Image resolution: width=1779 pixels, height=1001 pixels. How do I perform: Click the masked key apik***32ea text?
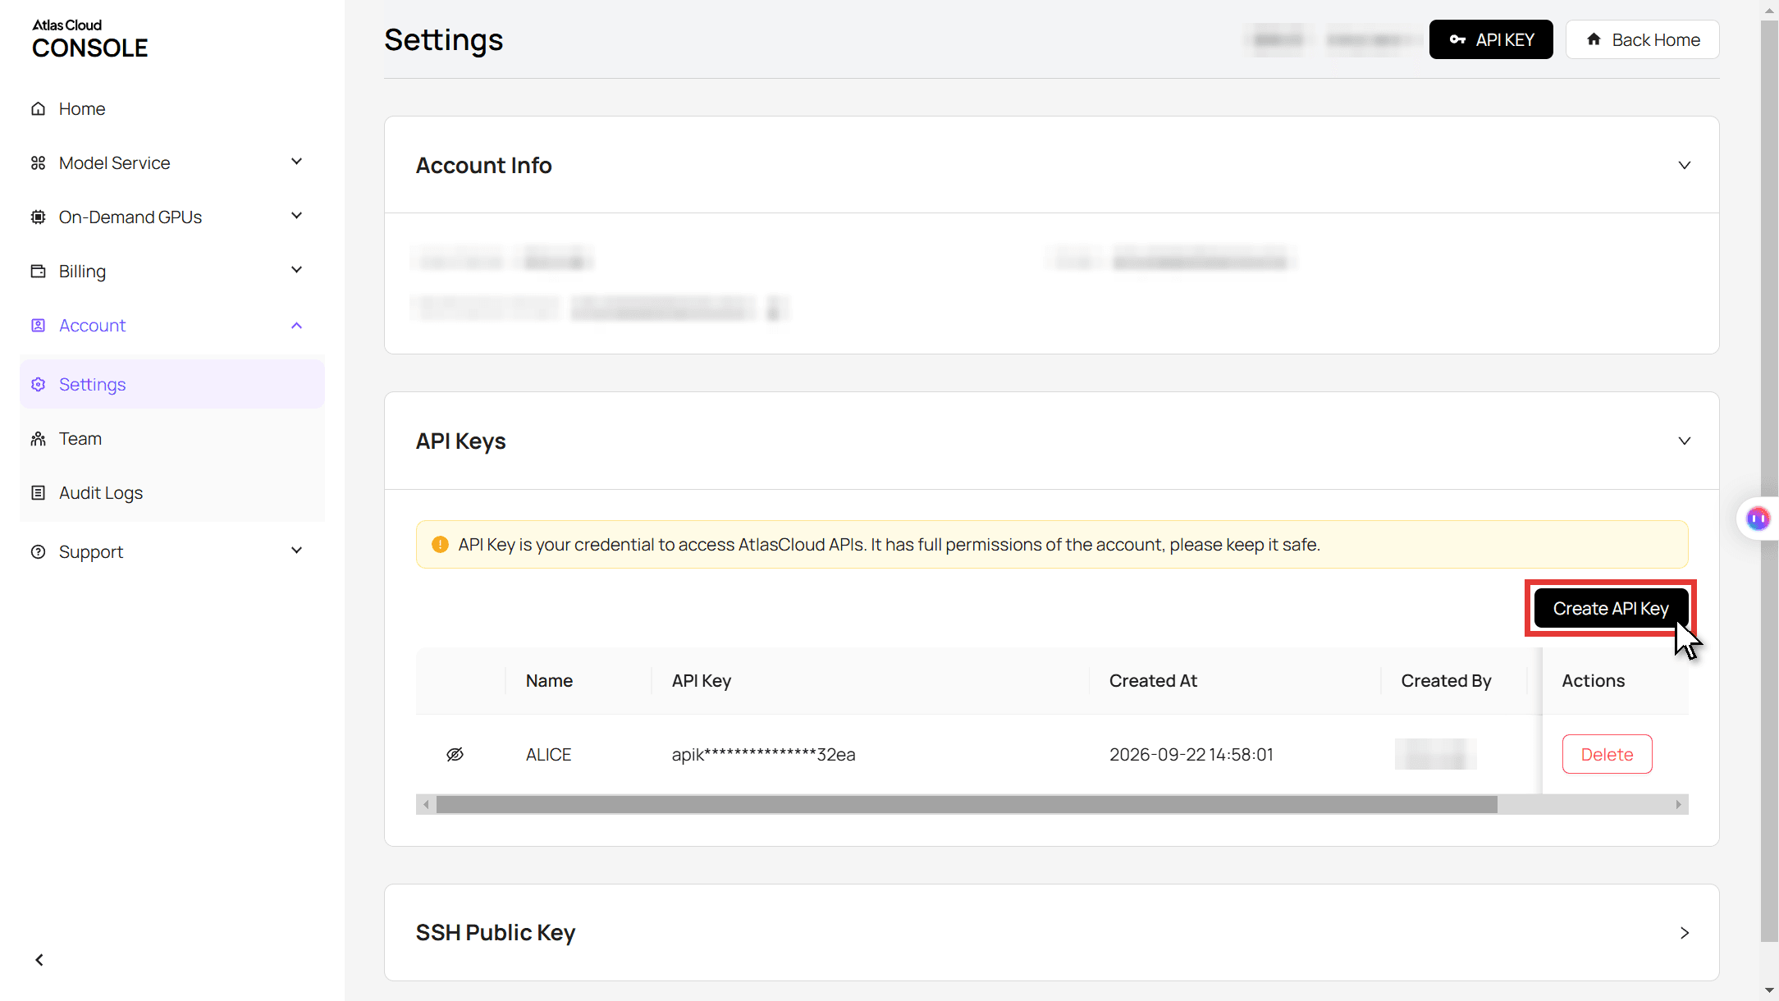pyautogui.click(x=763, y=754)
